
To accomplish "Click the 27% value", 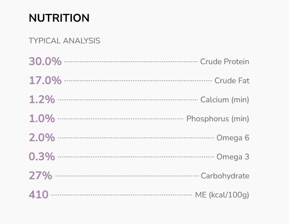I will pyautogui.click(x=40, y=176).
